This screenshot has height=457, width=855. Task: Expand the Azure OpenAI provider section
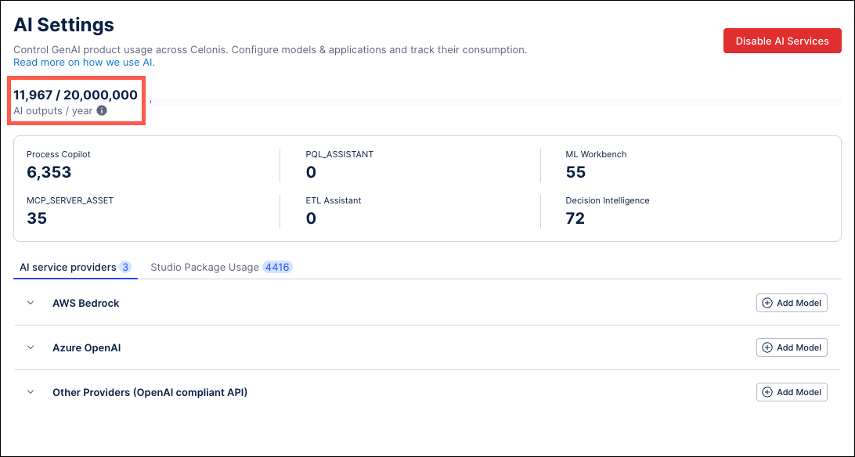point(31,347)
